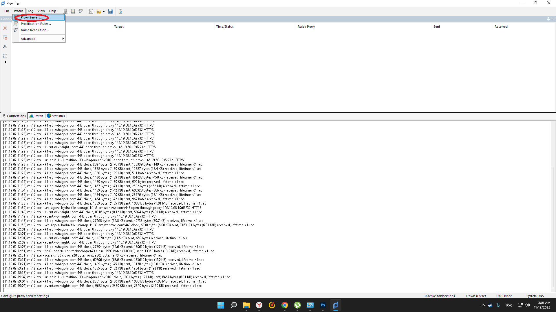Click the 02:58:58 k1-api.wbagora.com open log line
This screenshot has height=312, width=556.
(78, 273)
